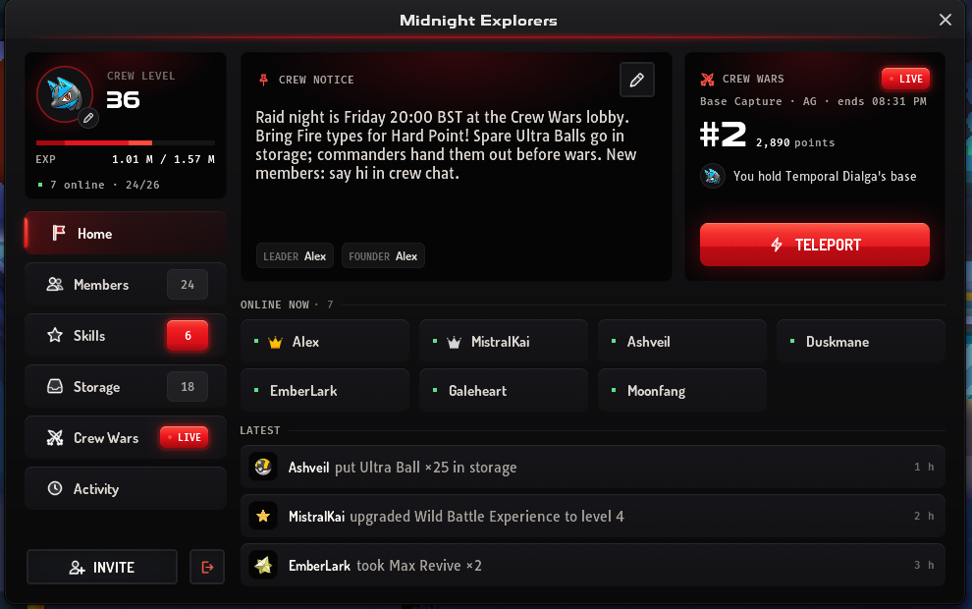
Task: Select online member Ashveil
Action: (x=682, y=342)
